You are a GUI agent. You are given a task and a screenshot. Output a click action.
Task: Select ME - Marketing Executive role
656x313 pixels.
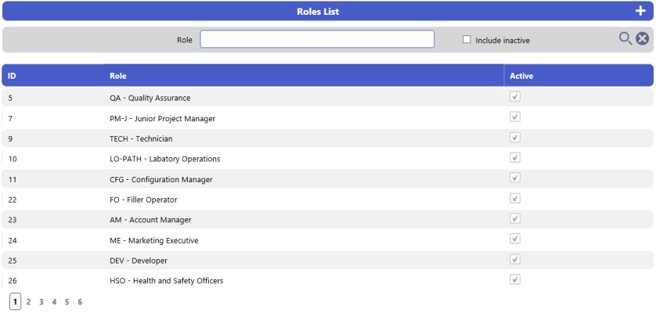(154, 240)
